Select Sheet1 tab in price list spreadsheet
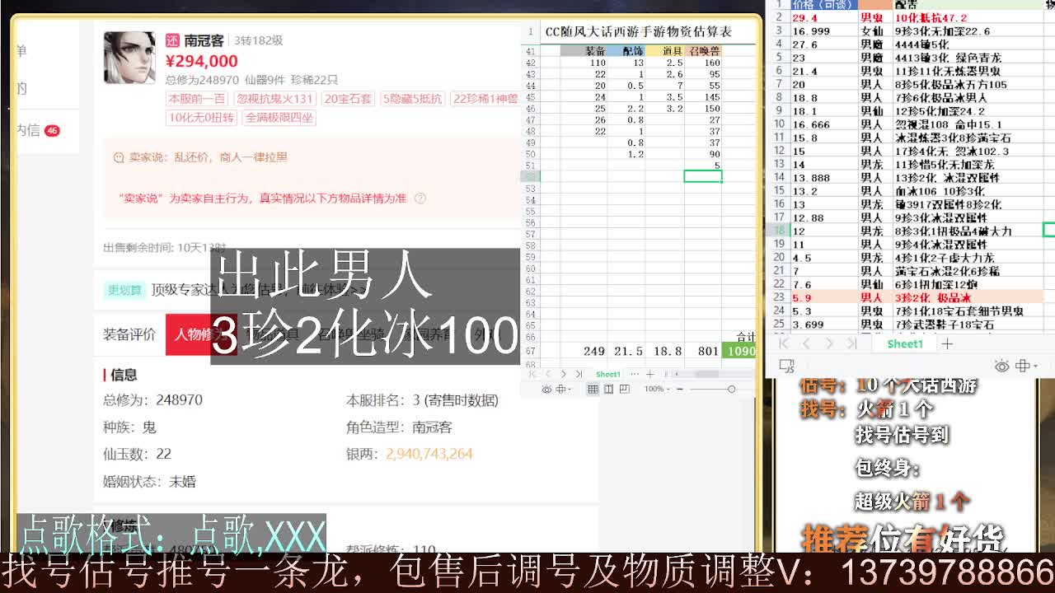The image size is (1055, 593). tap(905, 343)
